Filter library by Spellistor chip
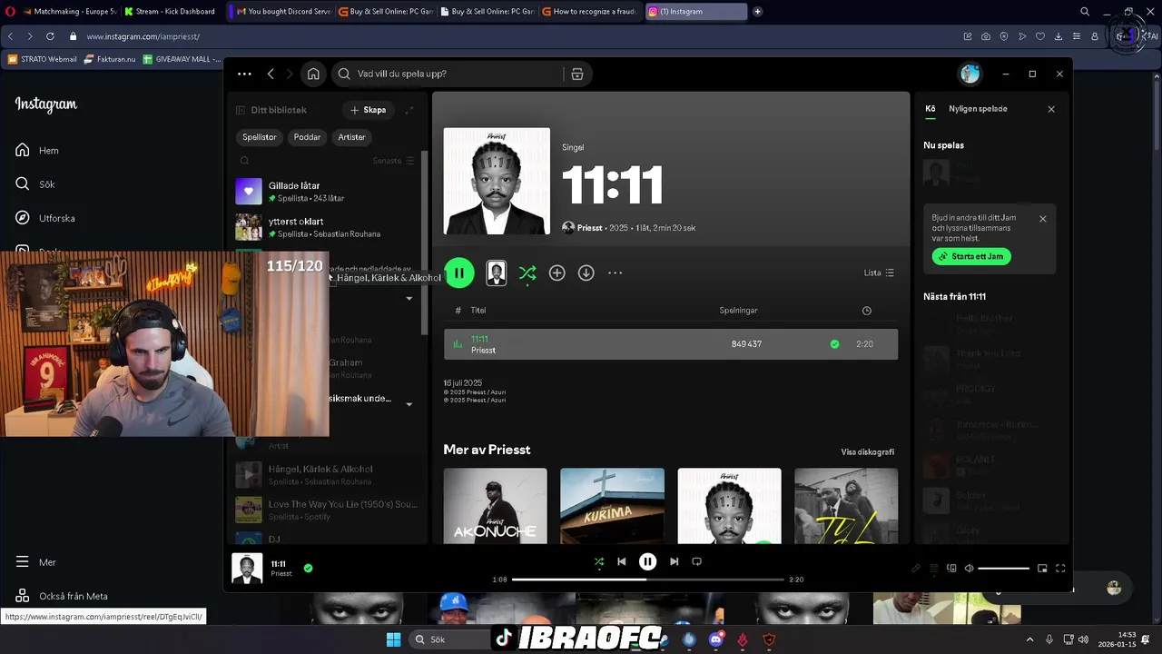The width and height of the screenshot is (1162, 654). [x=259, y=137]
